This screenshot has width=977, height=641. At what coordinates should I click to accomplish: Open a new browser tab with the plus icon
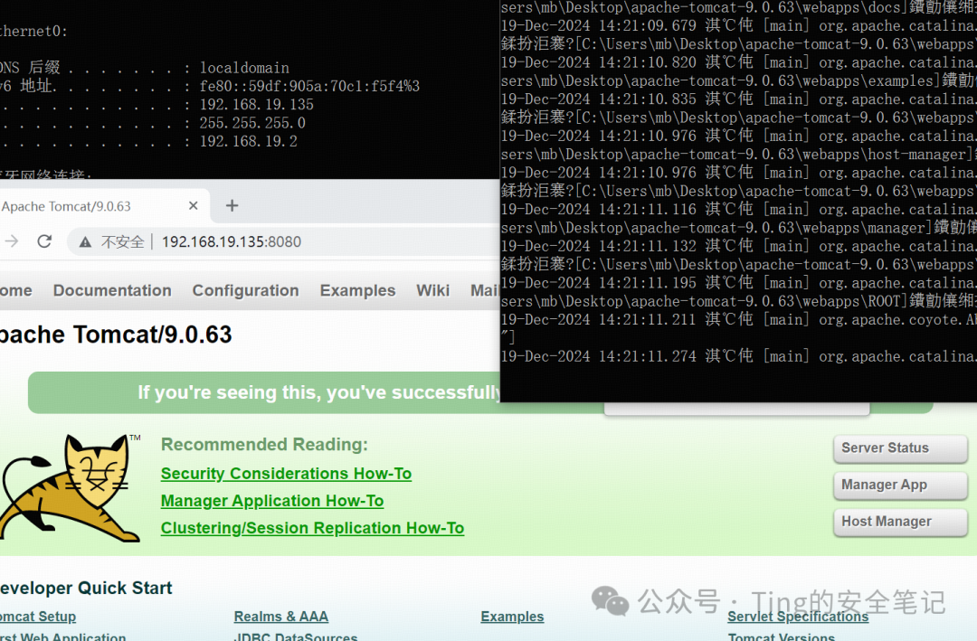(x=232, y=205)
